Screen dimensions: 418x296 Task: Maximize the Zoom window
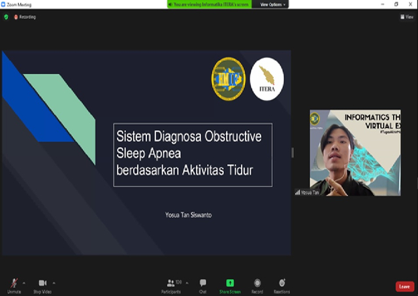(x=396, y=5)
